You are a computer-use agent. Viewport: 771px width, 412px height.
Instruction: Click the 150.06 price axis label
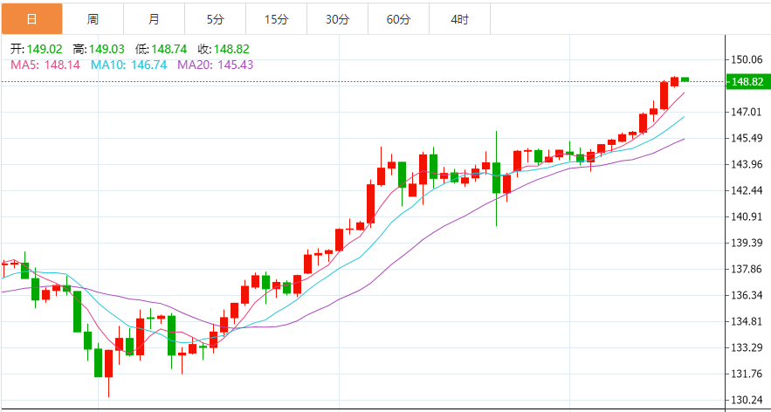748,60
